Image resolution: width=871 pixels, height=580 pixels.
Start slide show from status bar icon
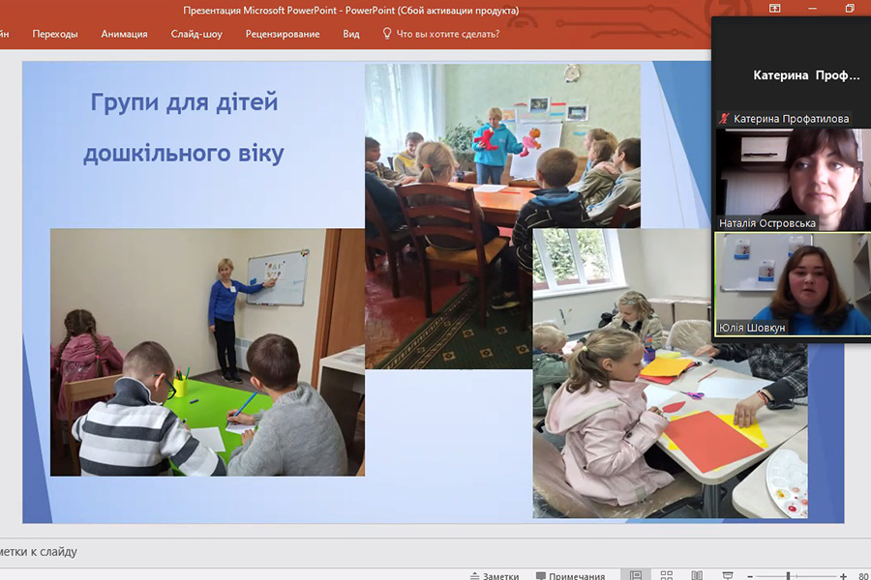point(727,575)
